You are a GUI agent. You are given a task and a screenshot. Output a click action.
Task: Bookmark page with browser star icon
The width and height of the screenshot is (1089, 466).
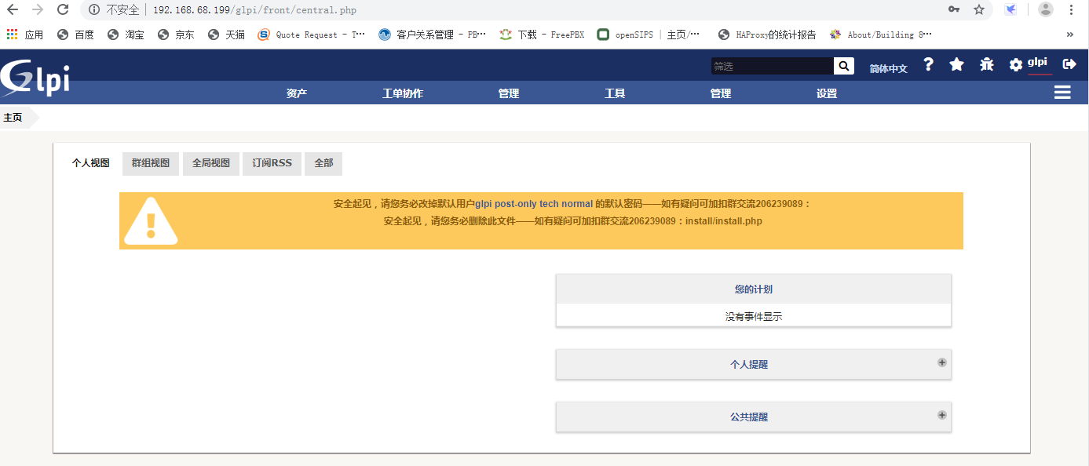point(978,9)
